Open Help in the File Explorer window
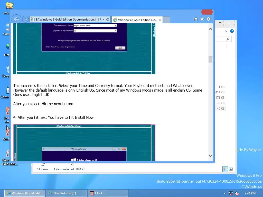This screenshot has height=197, width=263. (232, 31)
